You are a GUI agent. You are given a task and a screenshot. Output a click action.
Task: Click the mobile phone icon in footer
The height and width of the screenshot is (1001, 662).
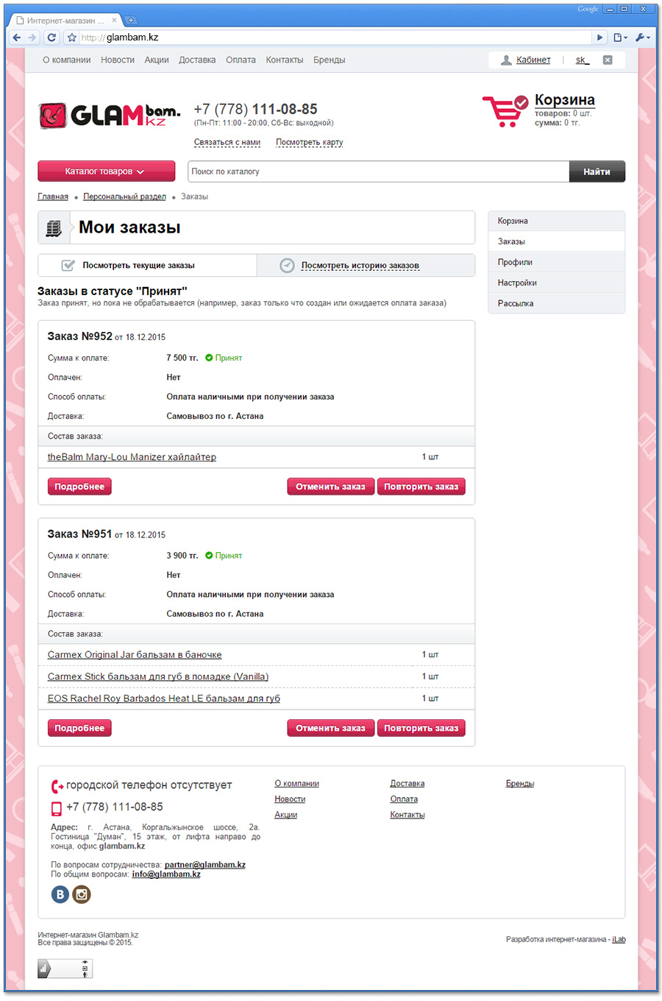(57, 808)
